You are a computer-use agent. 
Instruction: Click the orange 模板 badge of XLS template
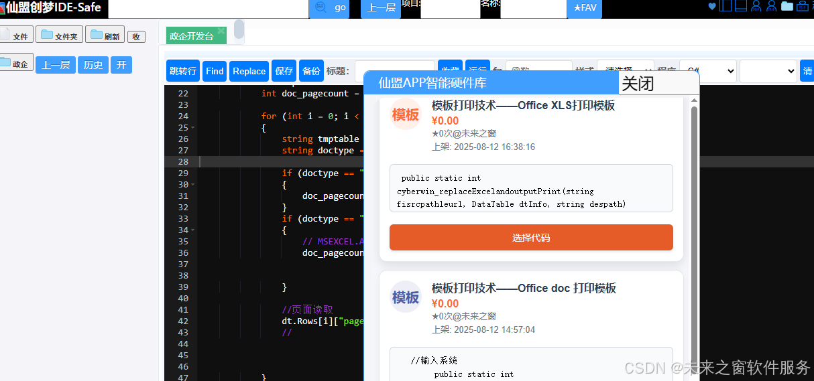(406, 115)
